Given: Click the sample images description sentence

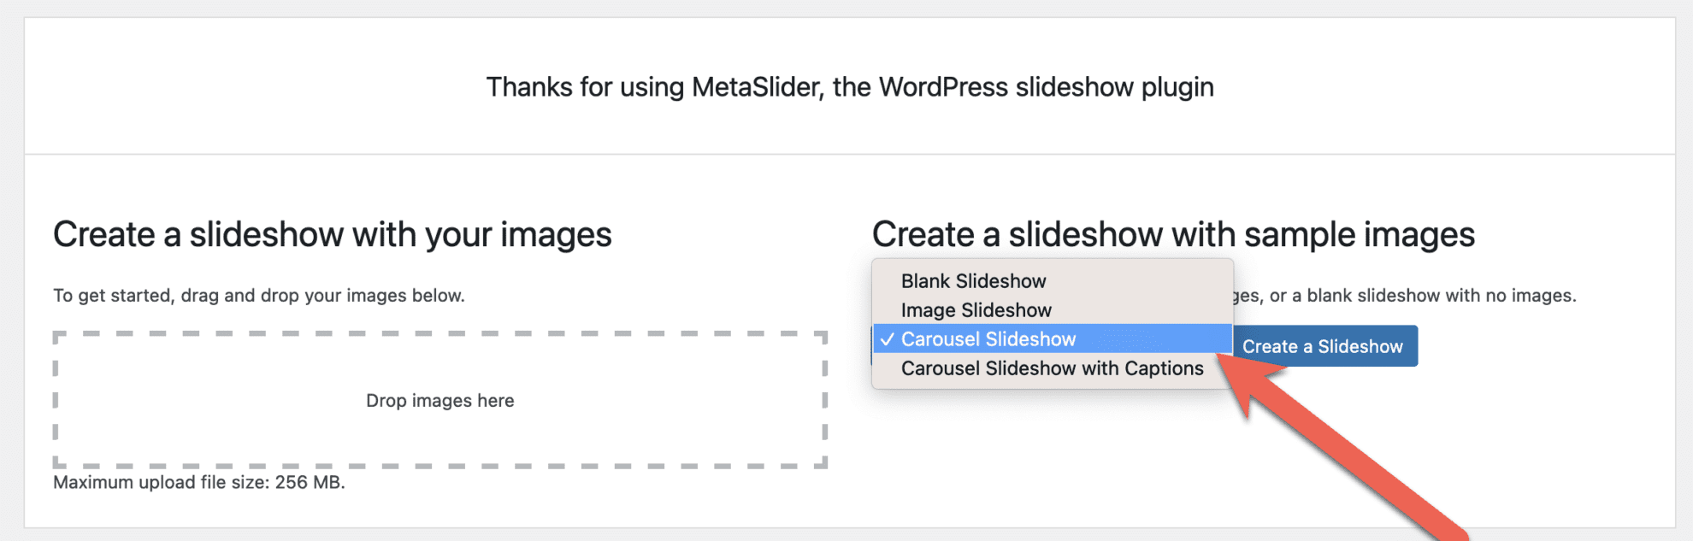Looking at the screenshot, I should pos(1411,295).
